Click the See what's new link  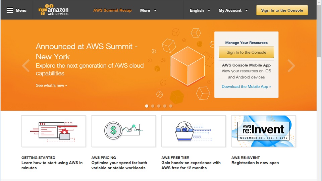pyautogui.click(x=51, y=85)
